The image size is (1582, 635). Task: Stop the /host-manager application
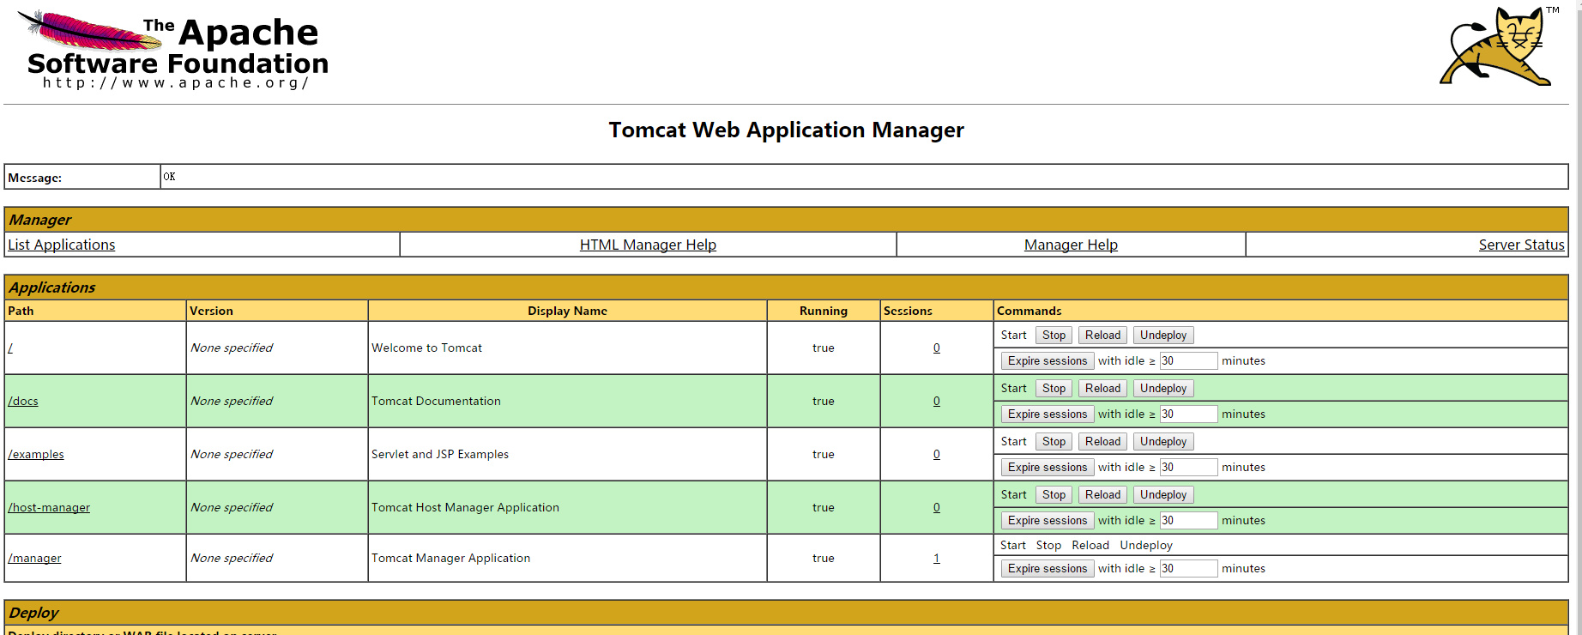coord(1054,495)
